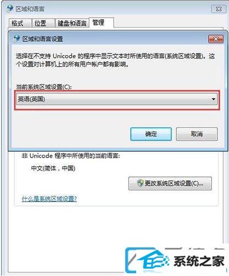Image resolution: width=229 pixels, height=276 pixels.
Task: Close the outer 区域和语言 window
Action: 219,9
